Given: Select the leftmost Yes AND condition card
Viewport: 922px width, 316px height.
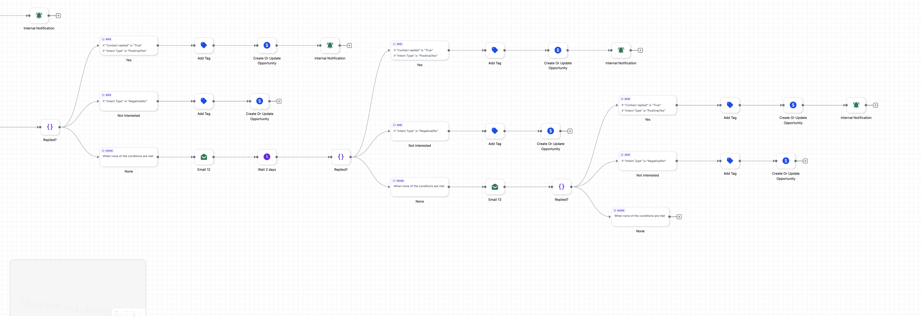Looking at the screenshot, I should coord(129,45).
